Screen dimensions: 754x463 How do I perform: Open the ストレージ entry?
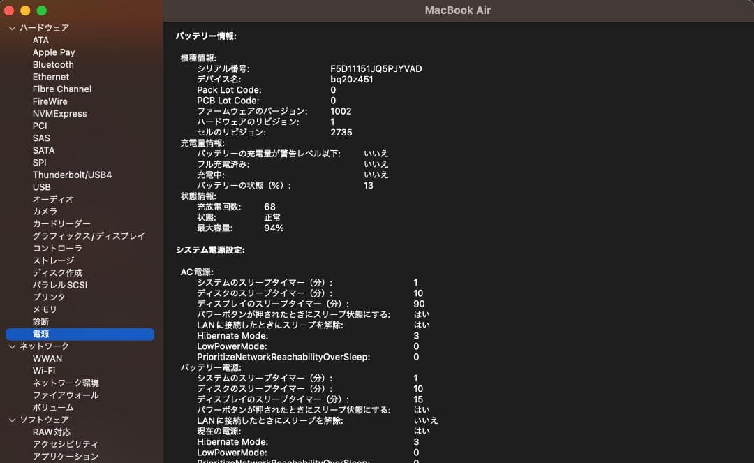tap(53, 260)
